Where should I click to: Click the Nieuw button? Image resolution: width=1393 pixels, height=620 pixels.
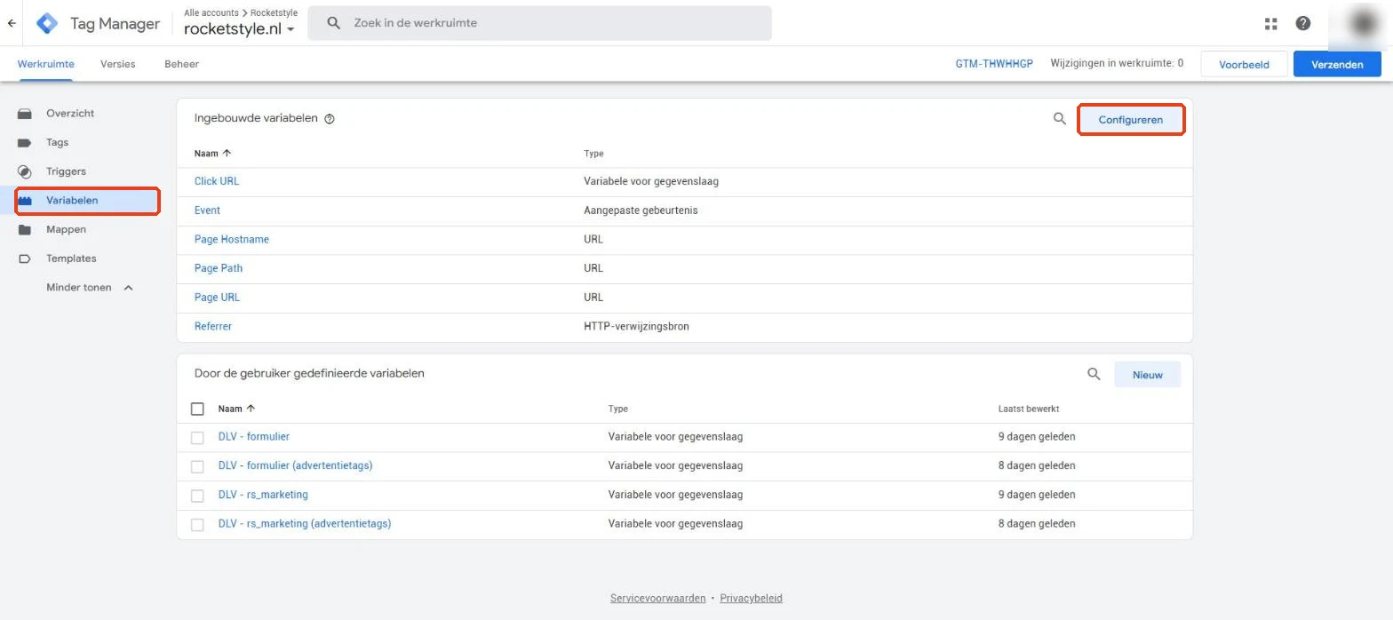1147,375
